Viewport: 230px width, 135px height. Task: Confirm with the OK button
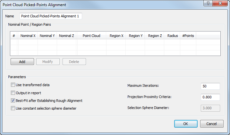click(186, 124)
